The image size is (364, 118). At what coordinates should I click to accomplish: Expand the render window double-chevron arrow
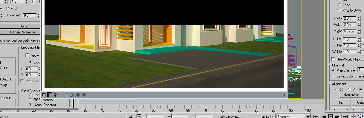coord(284,95)
